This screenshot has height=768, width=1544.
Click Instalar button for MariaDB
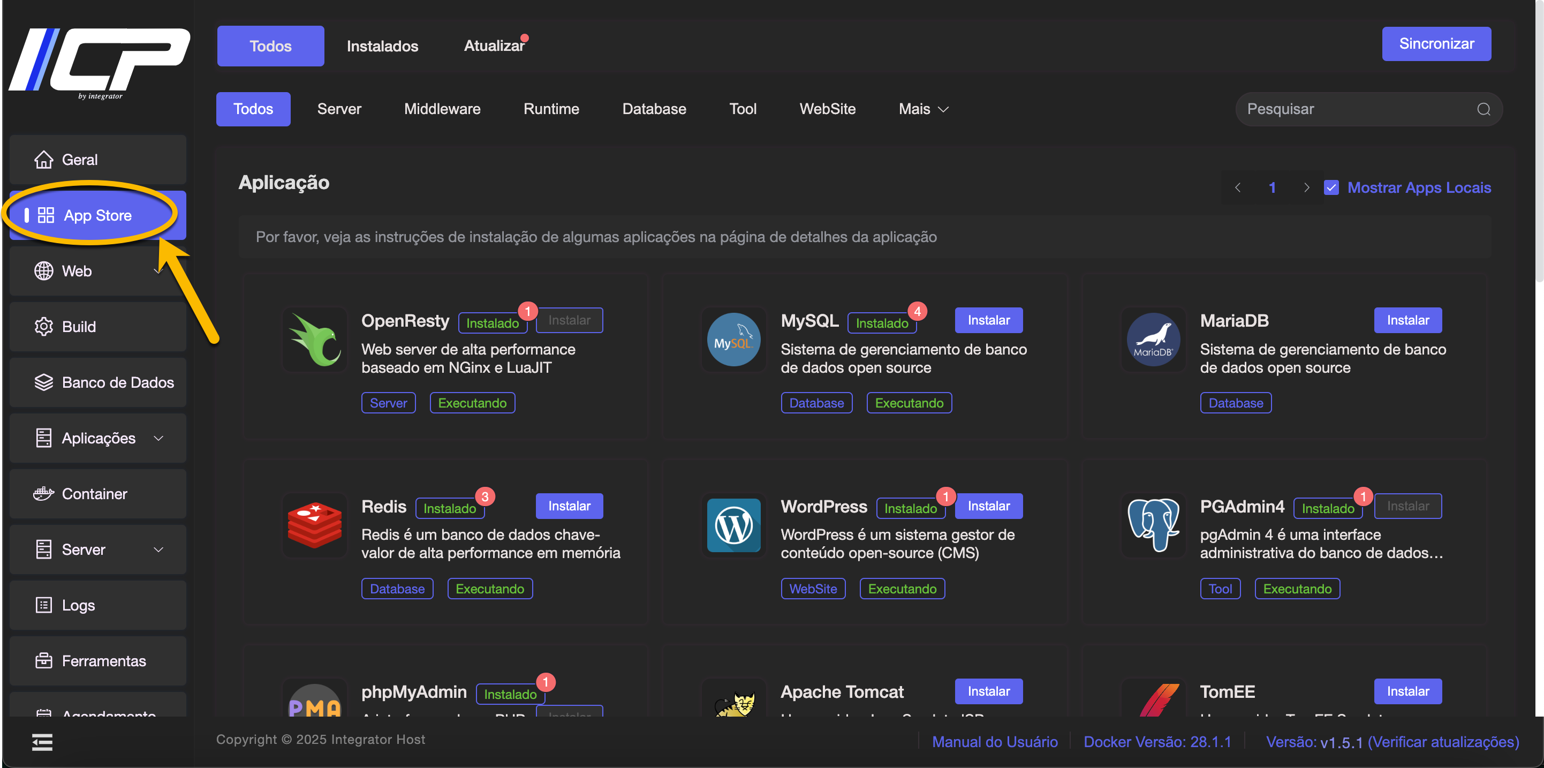tap(1407, 320)
